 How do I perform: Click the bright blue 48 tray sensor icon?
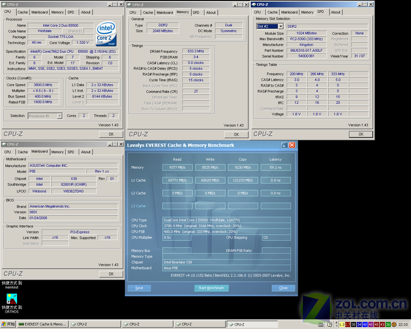click(365, 325)
